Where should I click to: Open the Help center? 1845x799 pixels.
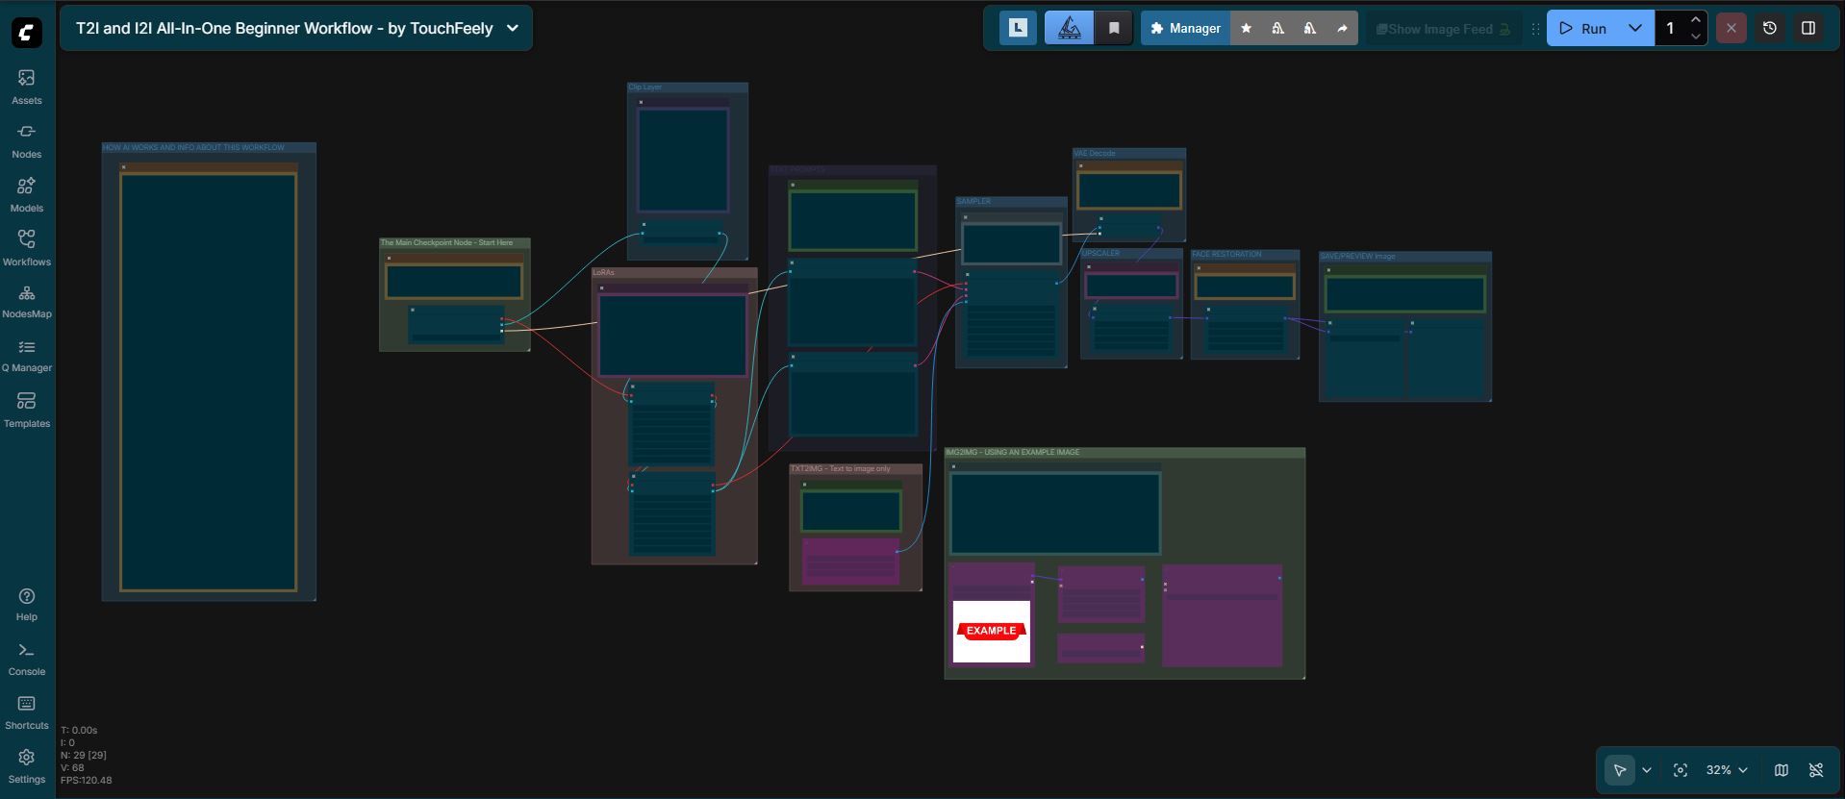click(27, 605)
